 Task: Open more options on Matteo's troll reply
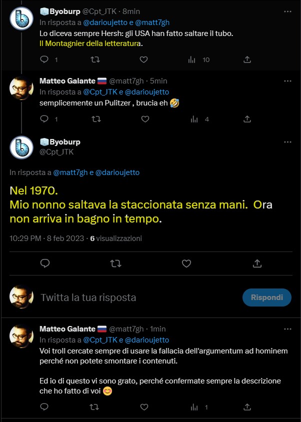(x=287, y=329)
